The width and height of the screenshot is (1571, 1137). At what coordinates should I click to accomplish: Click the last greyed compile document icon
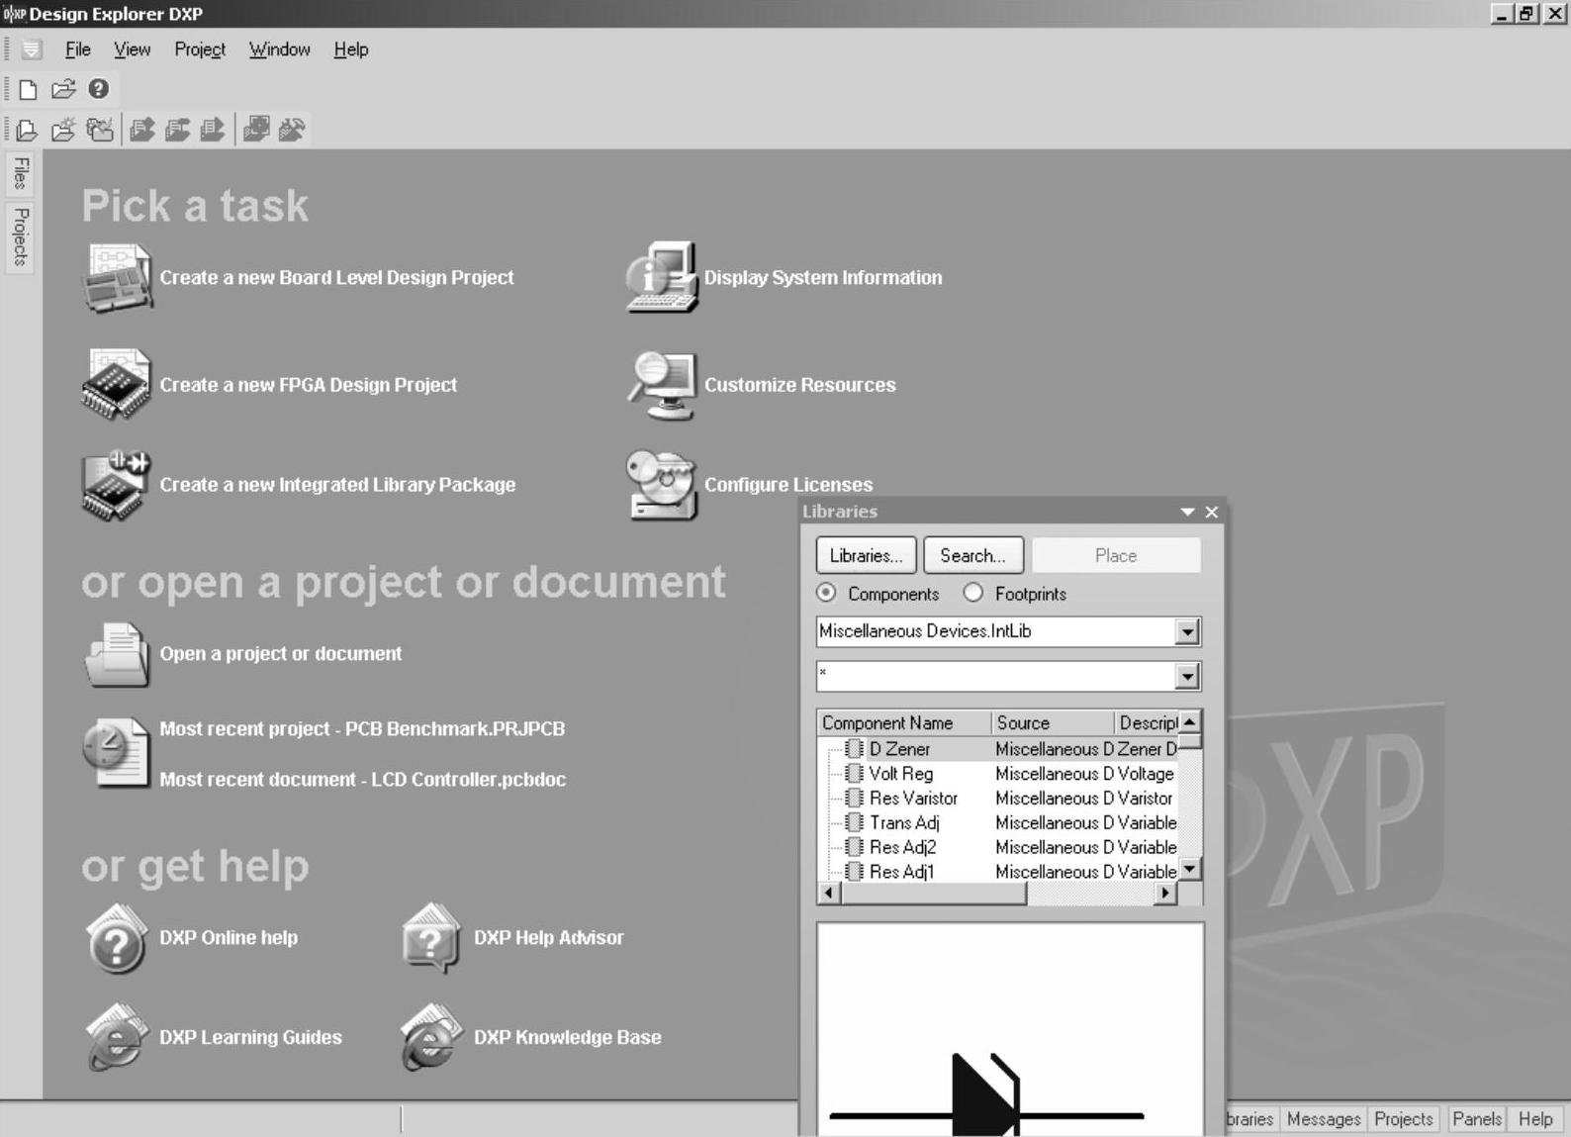(213, 130)
